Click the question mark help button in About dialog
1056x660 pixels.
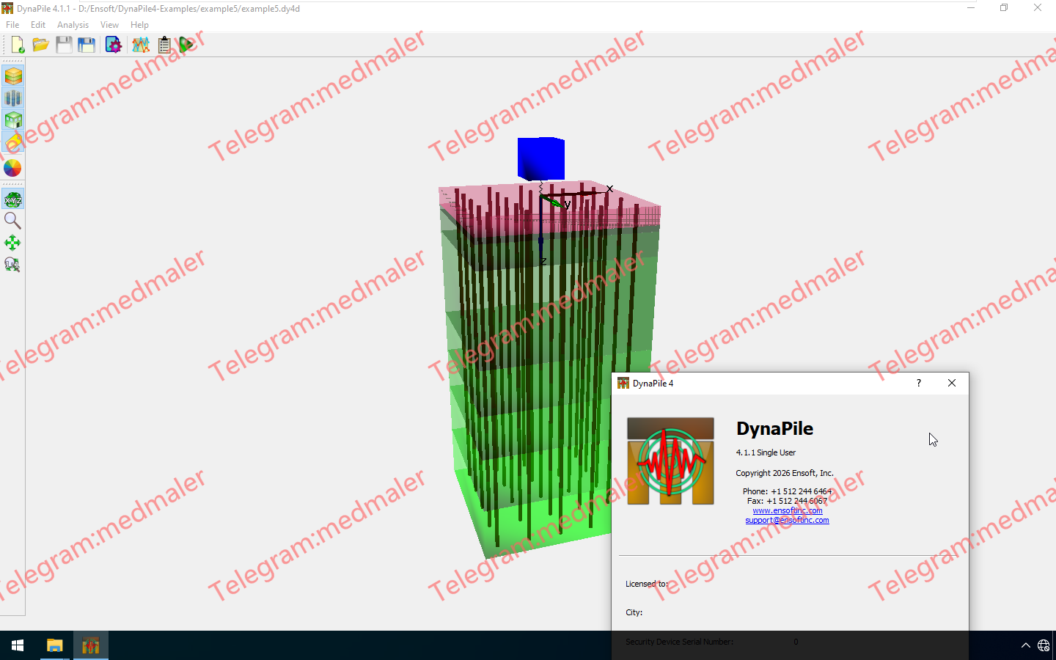tap(918, 383)
